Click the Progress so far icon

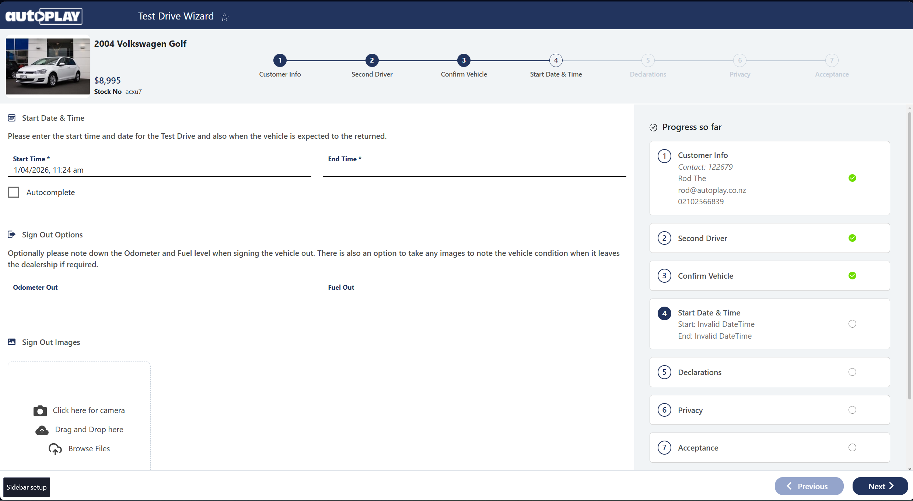pos(653,127)
